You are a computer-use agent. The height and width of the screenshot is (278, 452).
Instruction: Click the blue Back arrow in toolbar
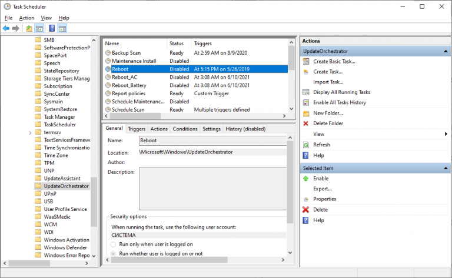point(6,28)
